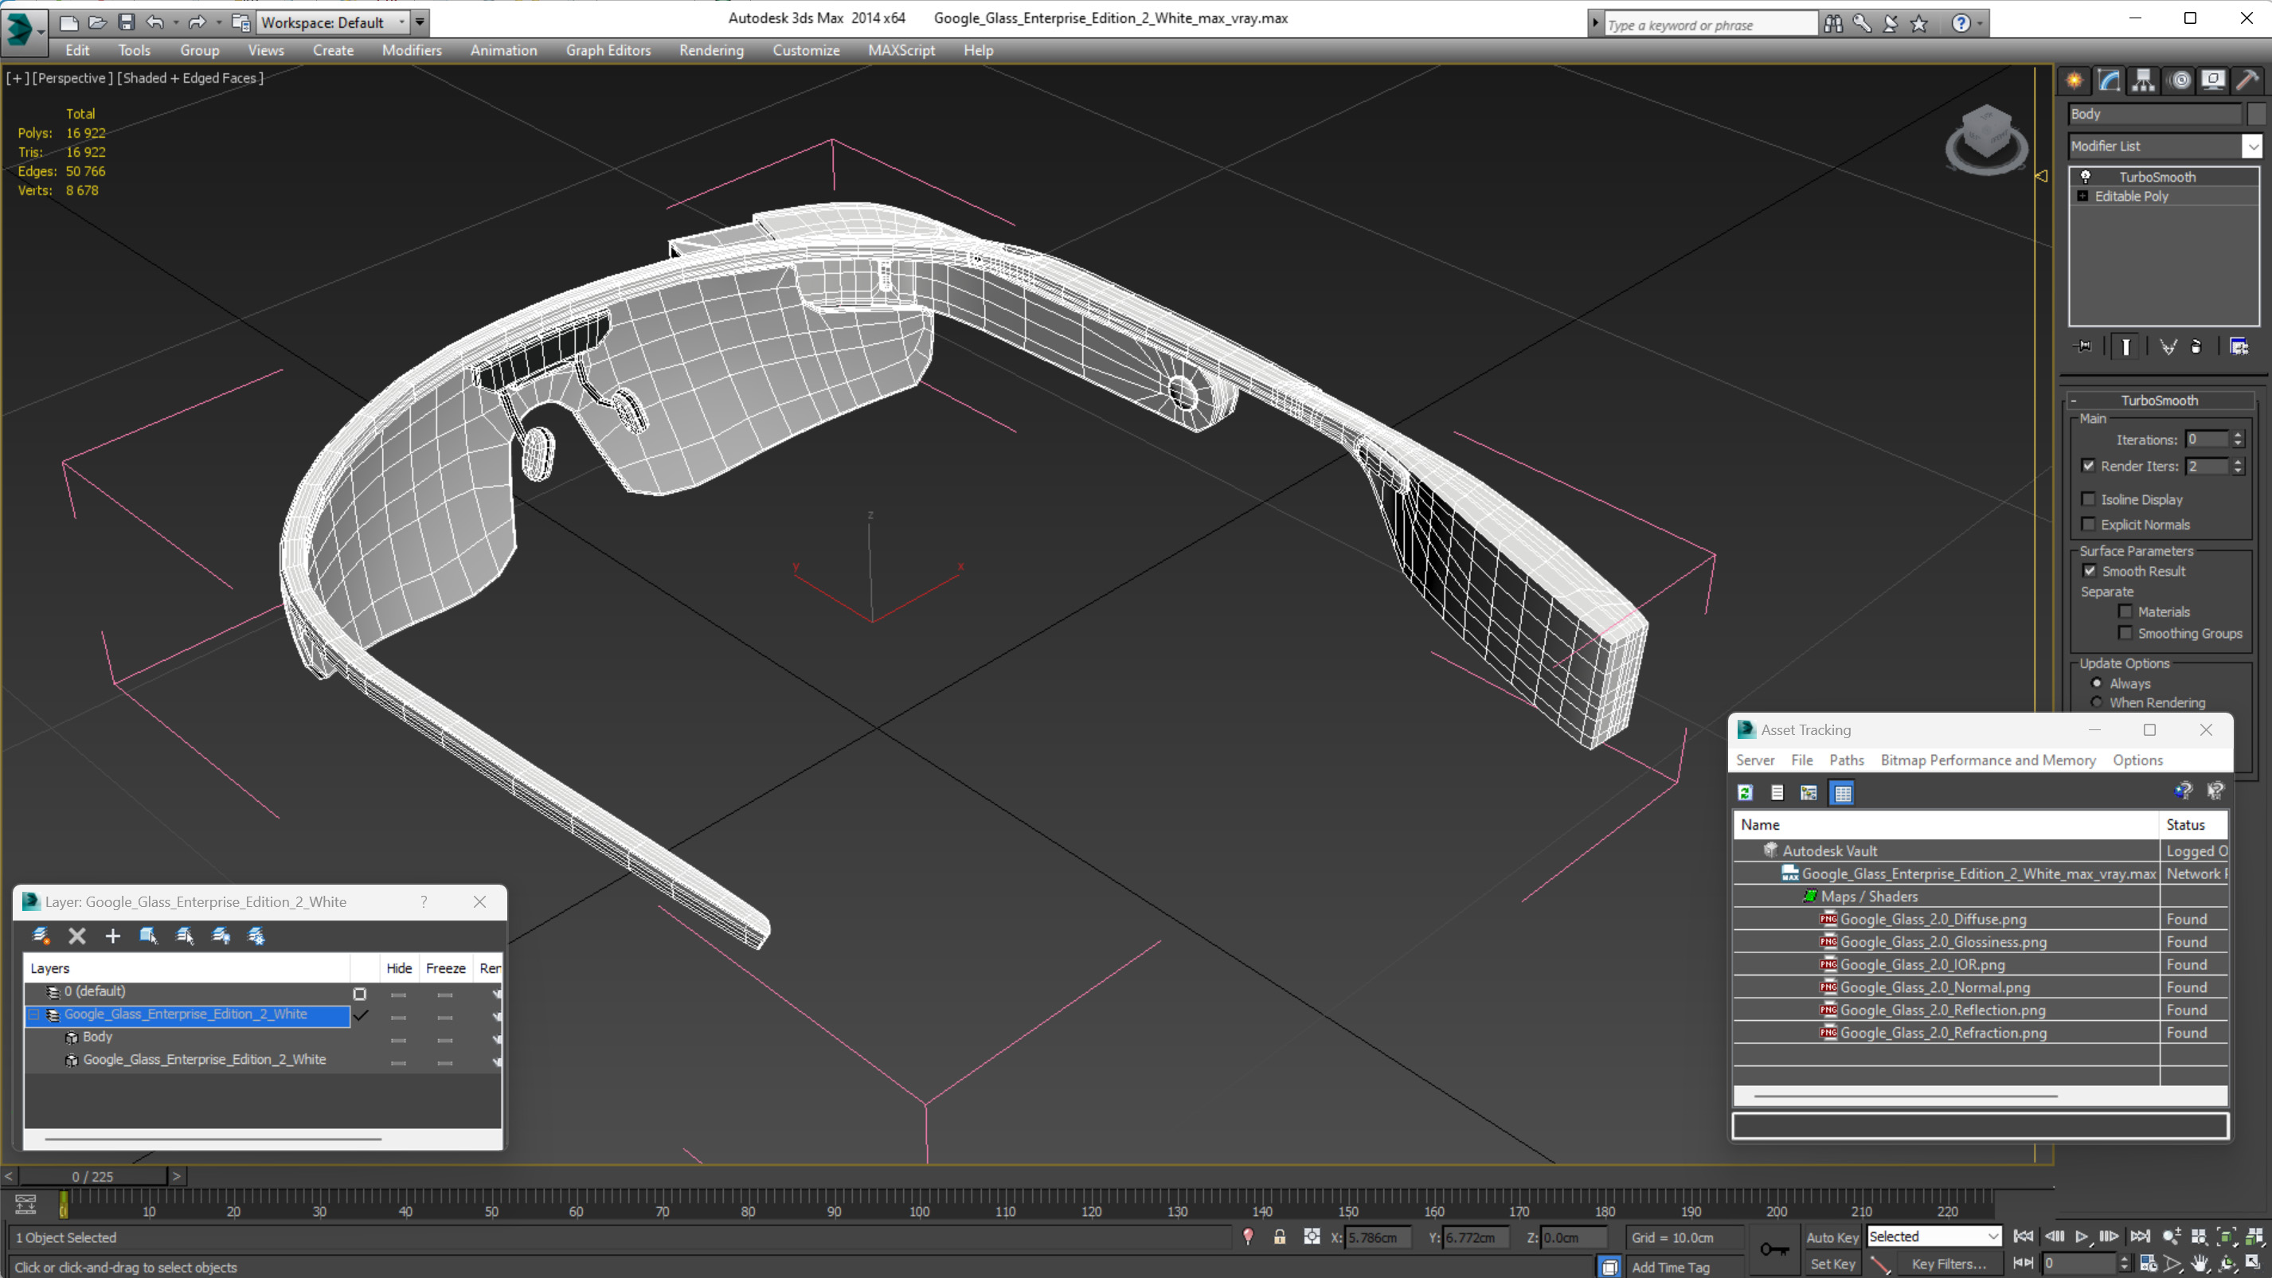Select Always update option
The image size is (2272, 1278).
[2097, 682]
